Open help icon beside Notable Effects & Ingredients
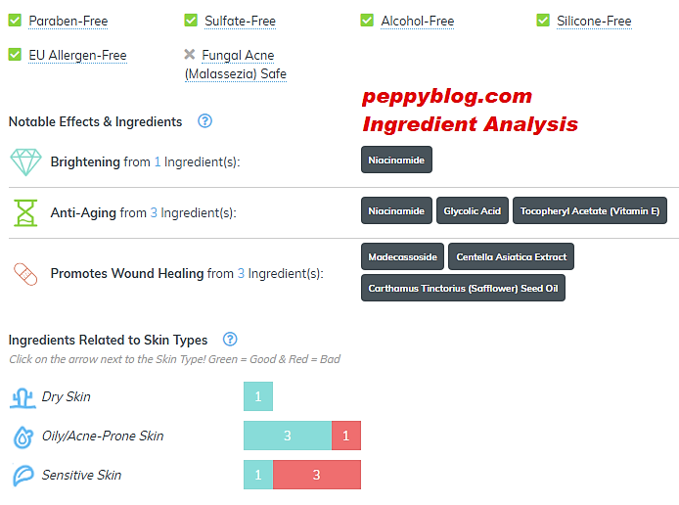Screen dimensions: 679x505 [x=204, y=121]
